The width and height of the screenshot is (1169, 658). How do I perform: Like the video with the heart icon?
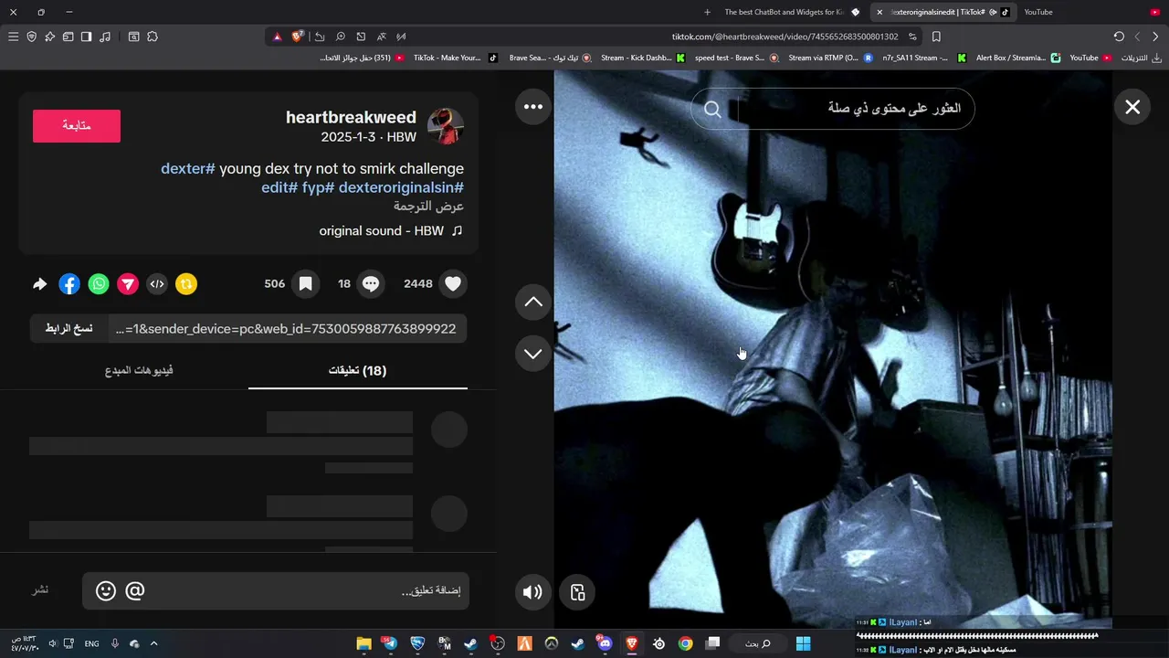pos(453,284)
